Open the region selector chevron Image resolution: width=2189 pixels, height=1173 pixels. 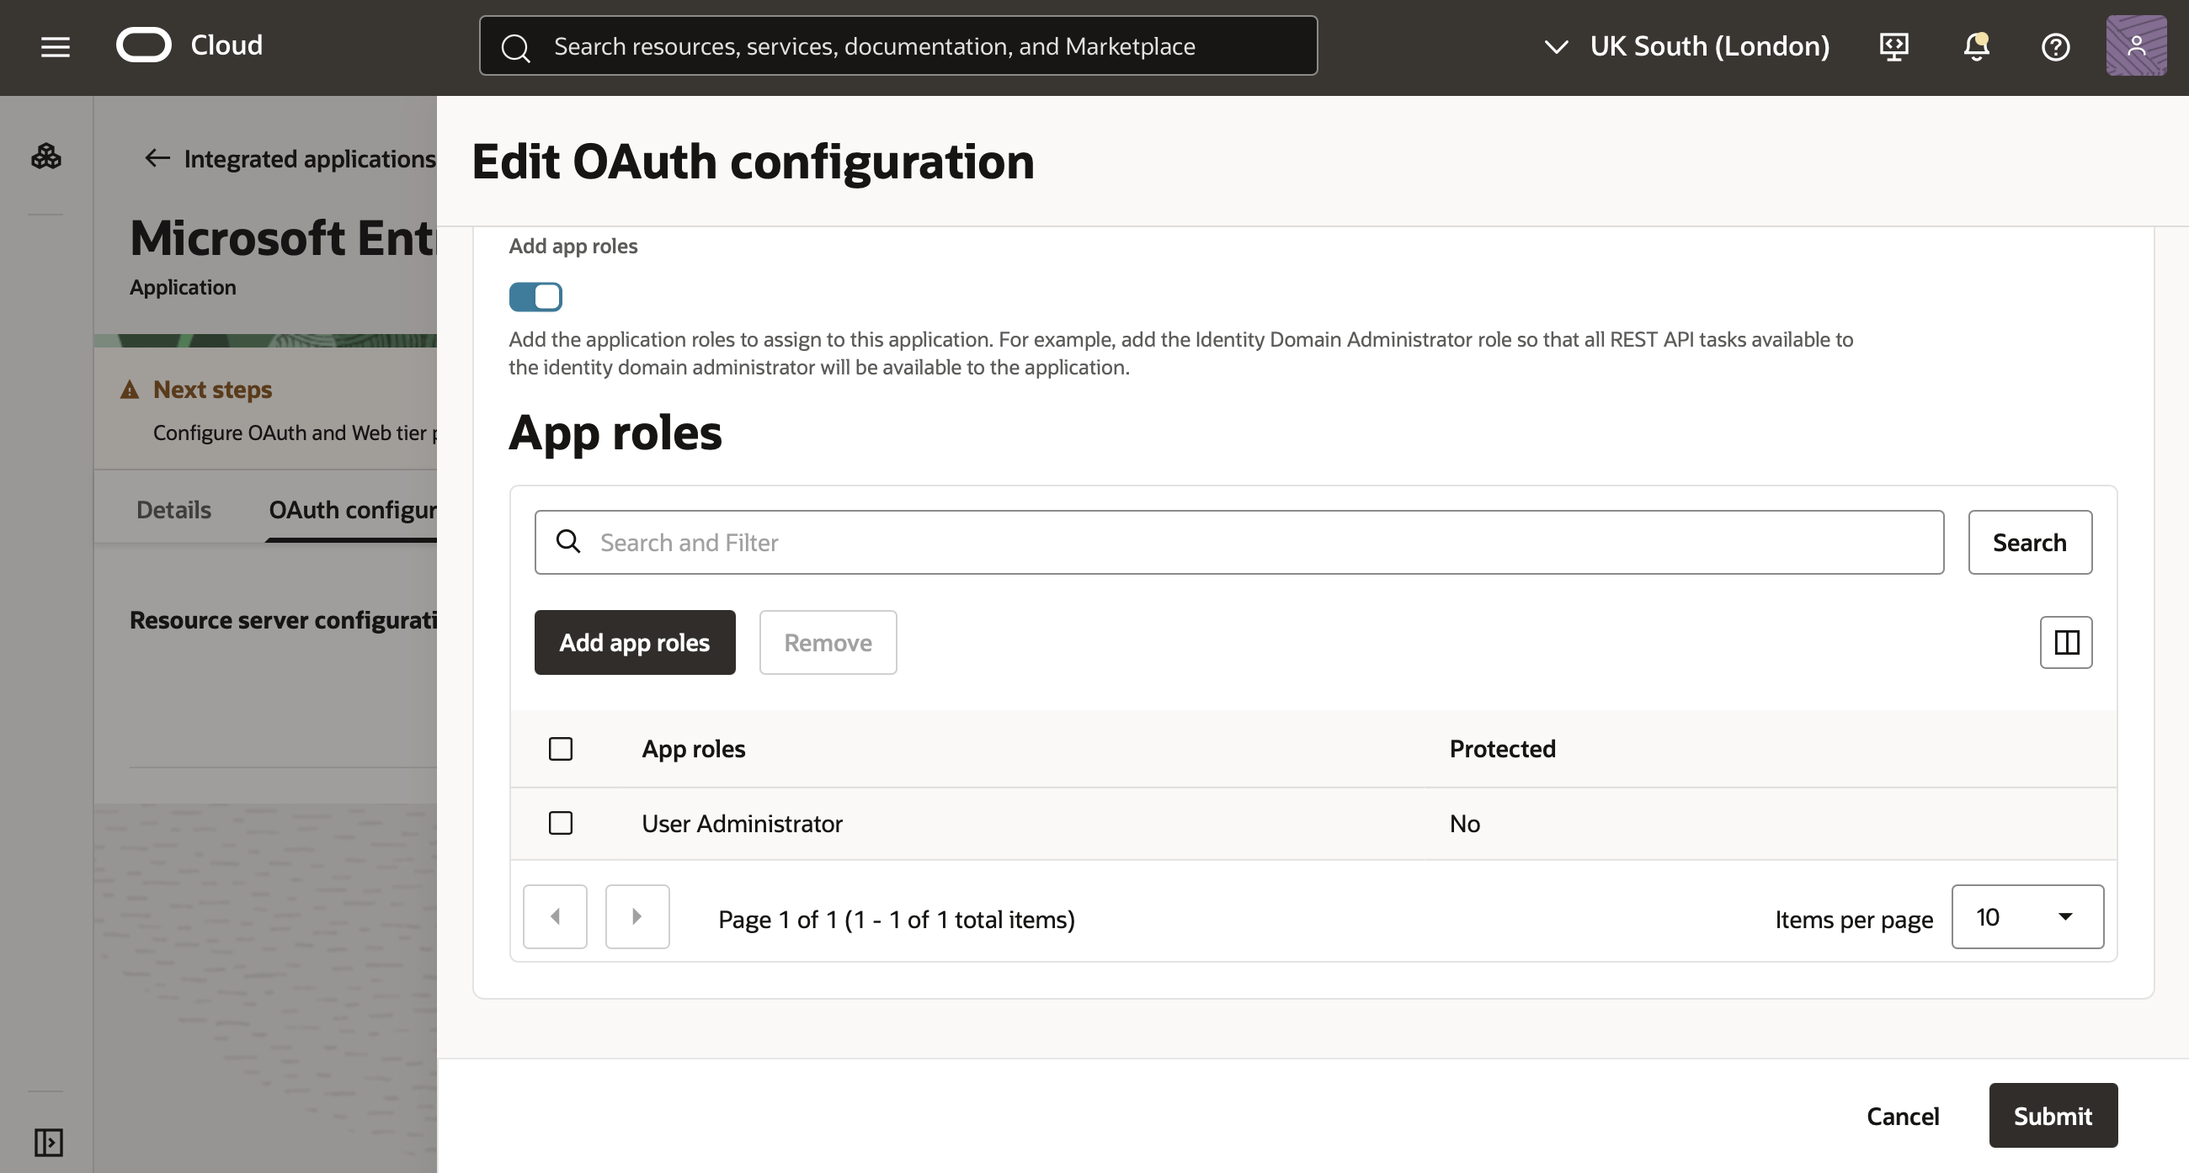coord(1558,47)
